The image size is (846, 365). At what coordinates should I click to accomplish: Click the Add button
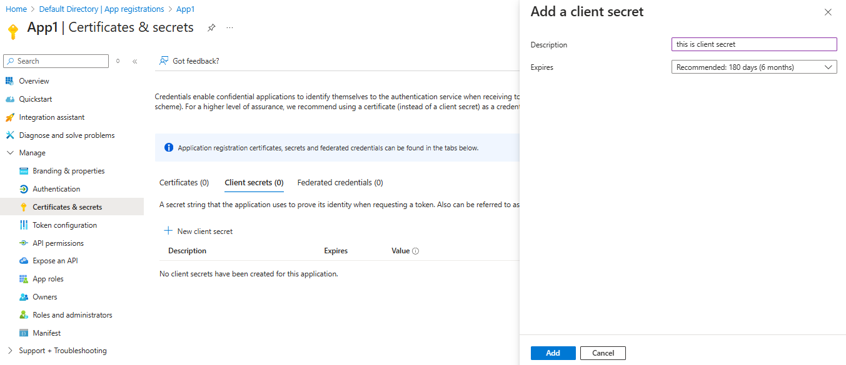(x=553, y=353)
